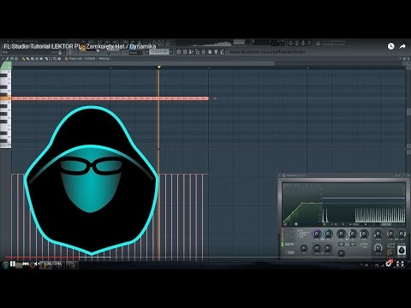The width and height of the screenshot is (411, 308).
Task: Click the Share arrow icon
Action: point(402,46)
